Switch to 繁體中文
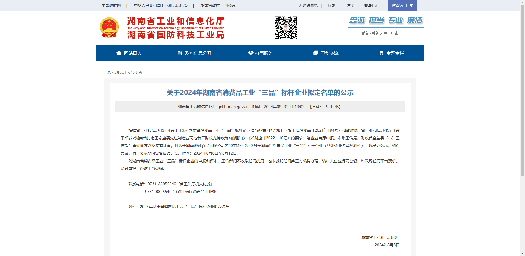Viewport: 525px width, 256px height. [x=371, y=5]
